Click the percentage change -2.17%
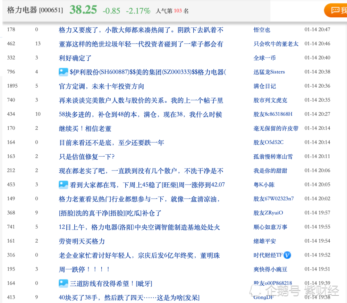This screenshot has height=303, width=347. (x=138, y=11)
